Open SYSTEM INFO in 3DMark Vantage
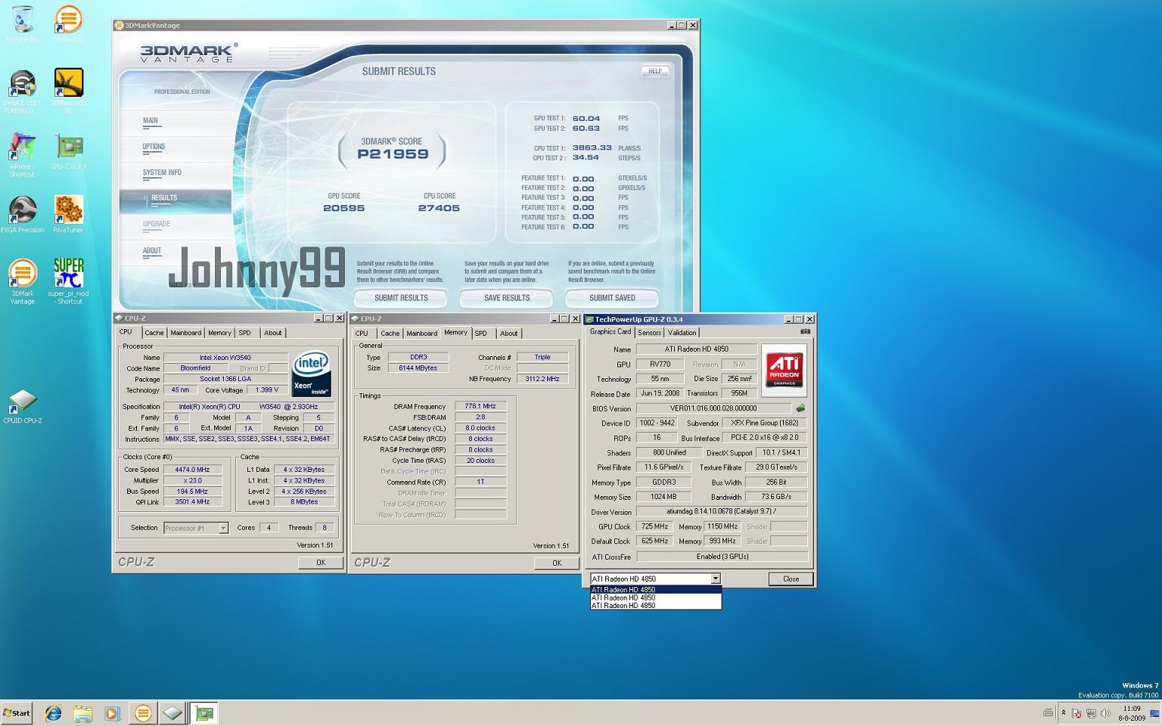Viewport: 1162px width, 726px height. 162,172
